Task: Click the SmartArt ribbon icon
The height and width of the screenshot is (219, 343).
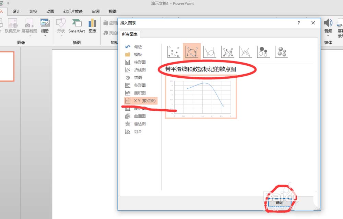Action: tap(76, 26)
